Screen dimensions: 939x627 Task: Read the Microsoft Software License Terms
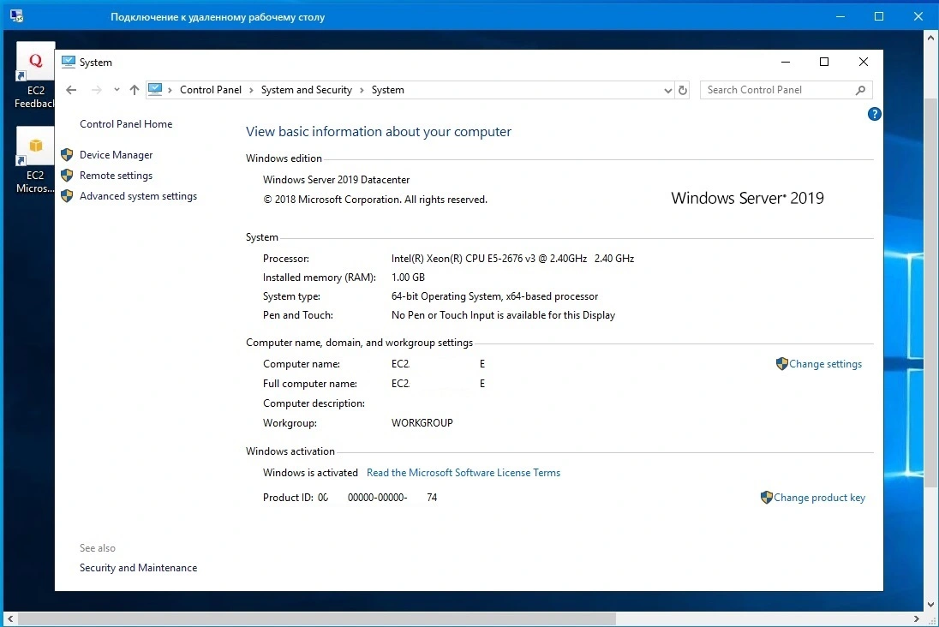click(464, 473)
